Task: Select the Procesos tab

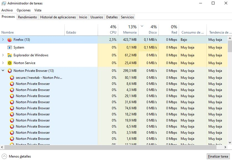Action: pos(8,17)
